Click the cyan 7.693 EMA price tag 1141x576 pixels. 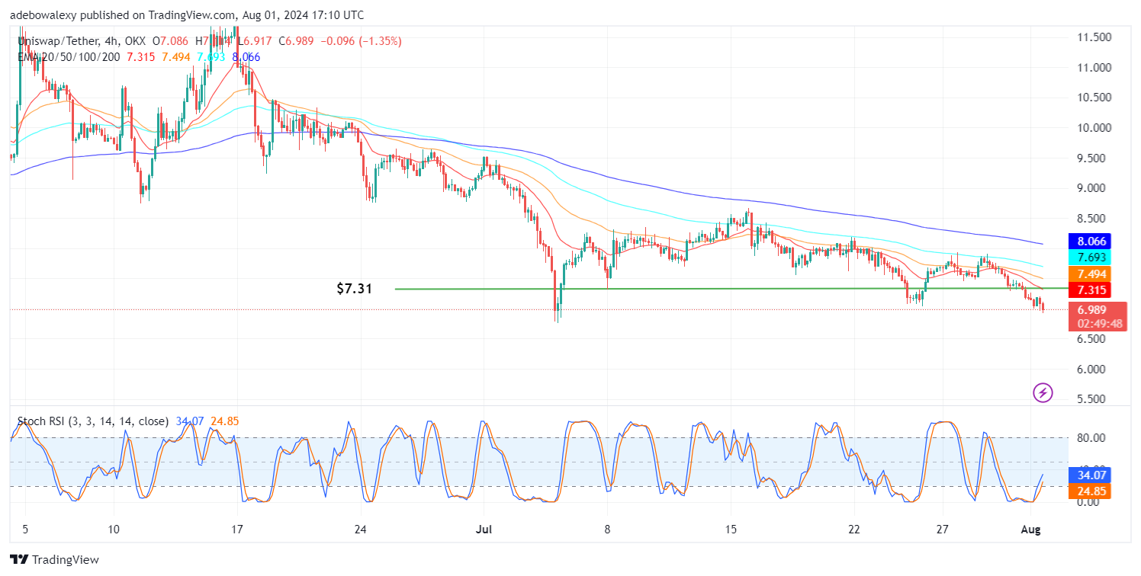tap(1088, 258)
